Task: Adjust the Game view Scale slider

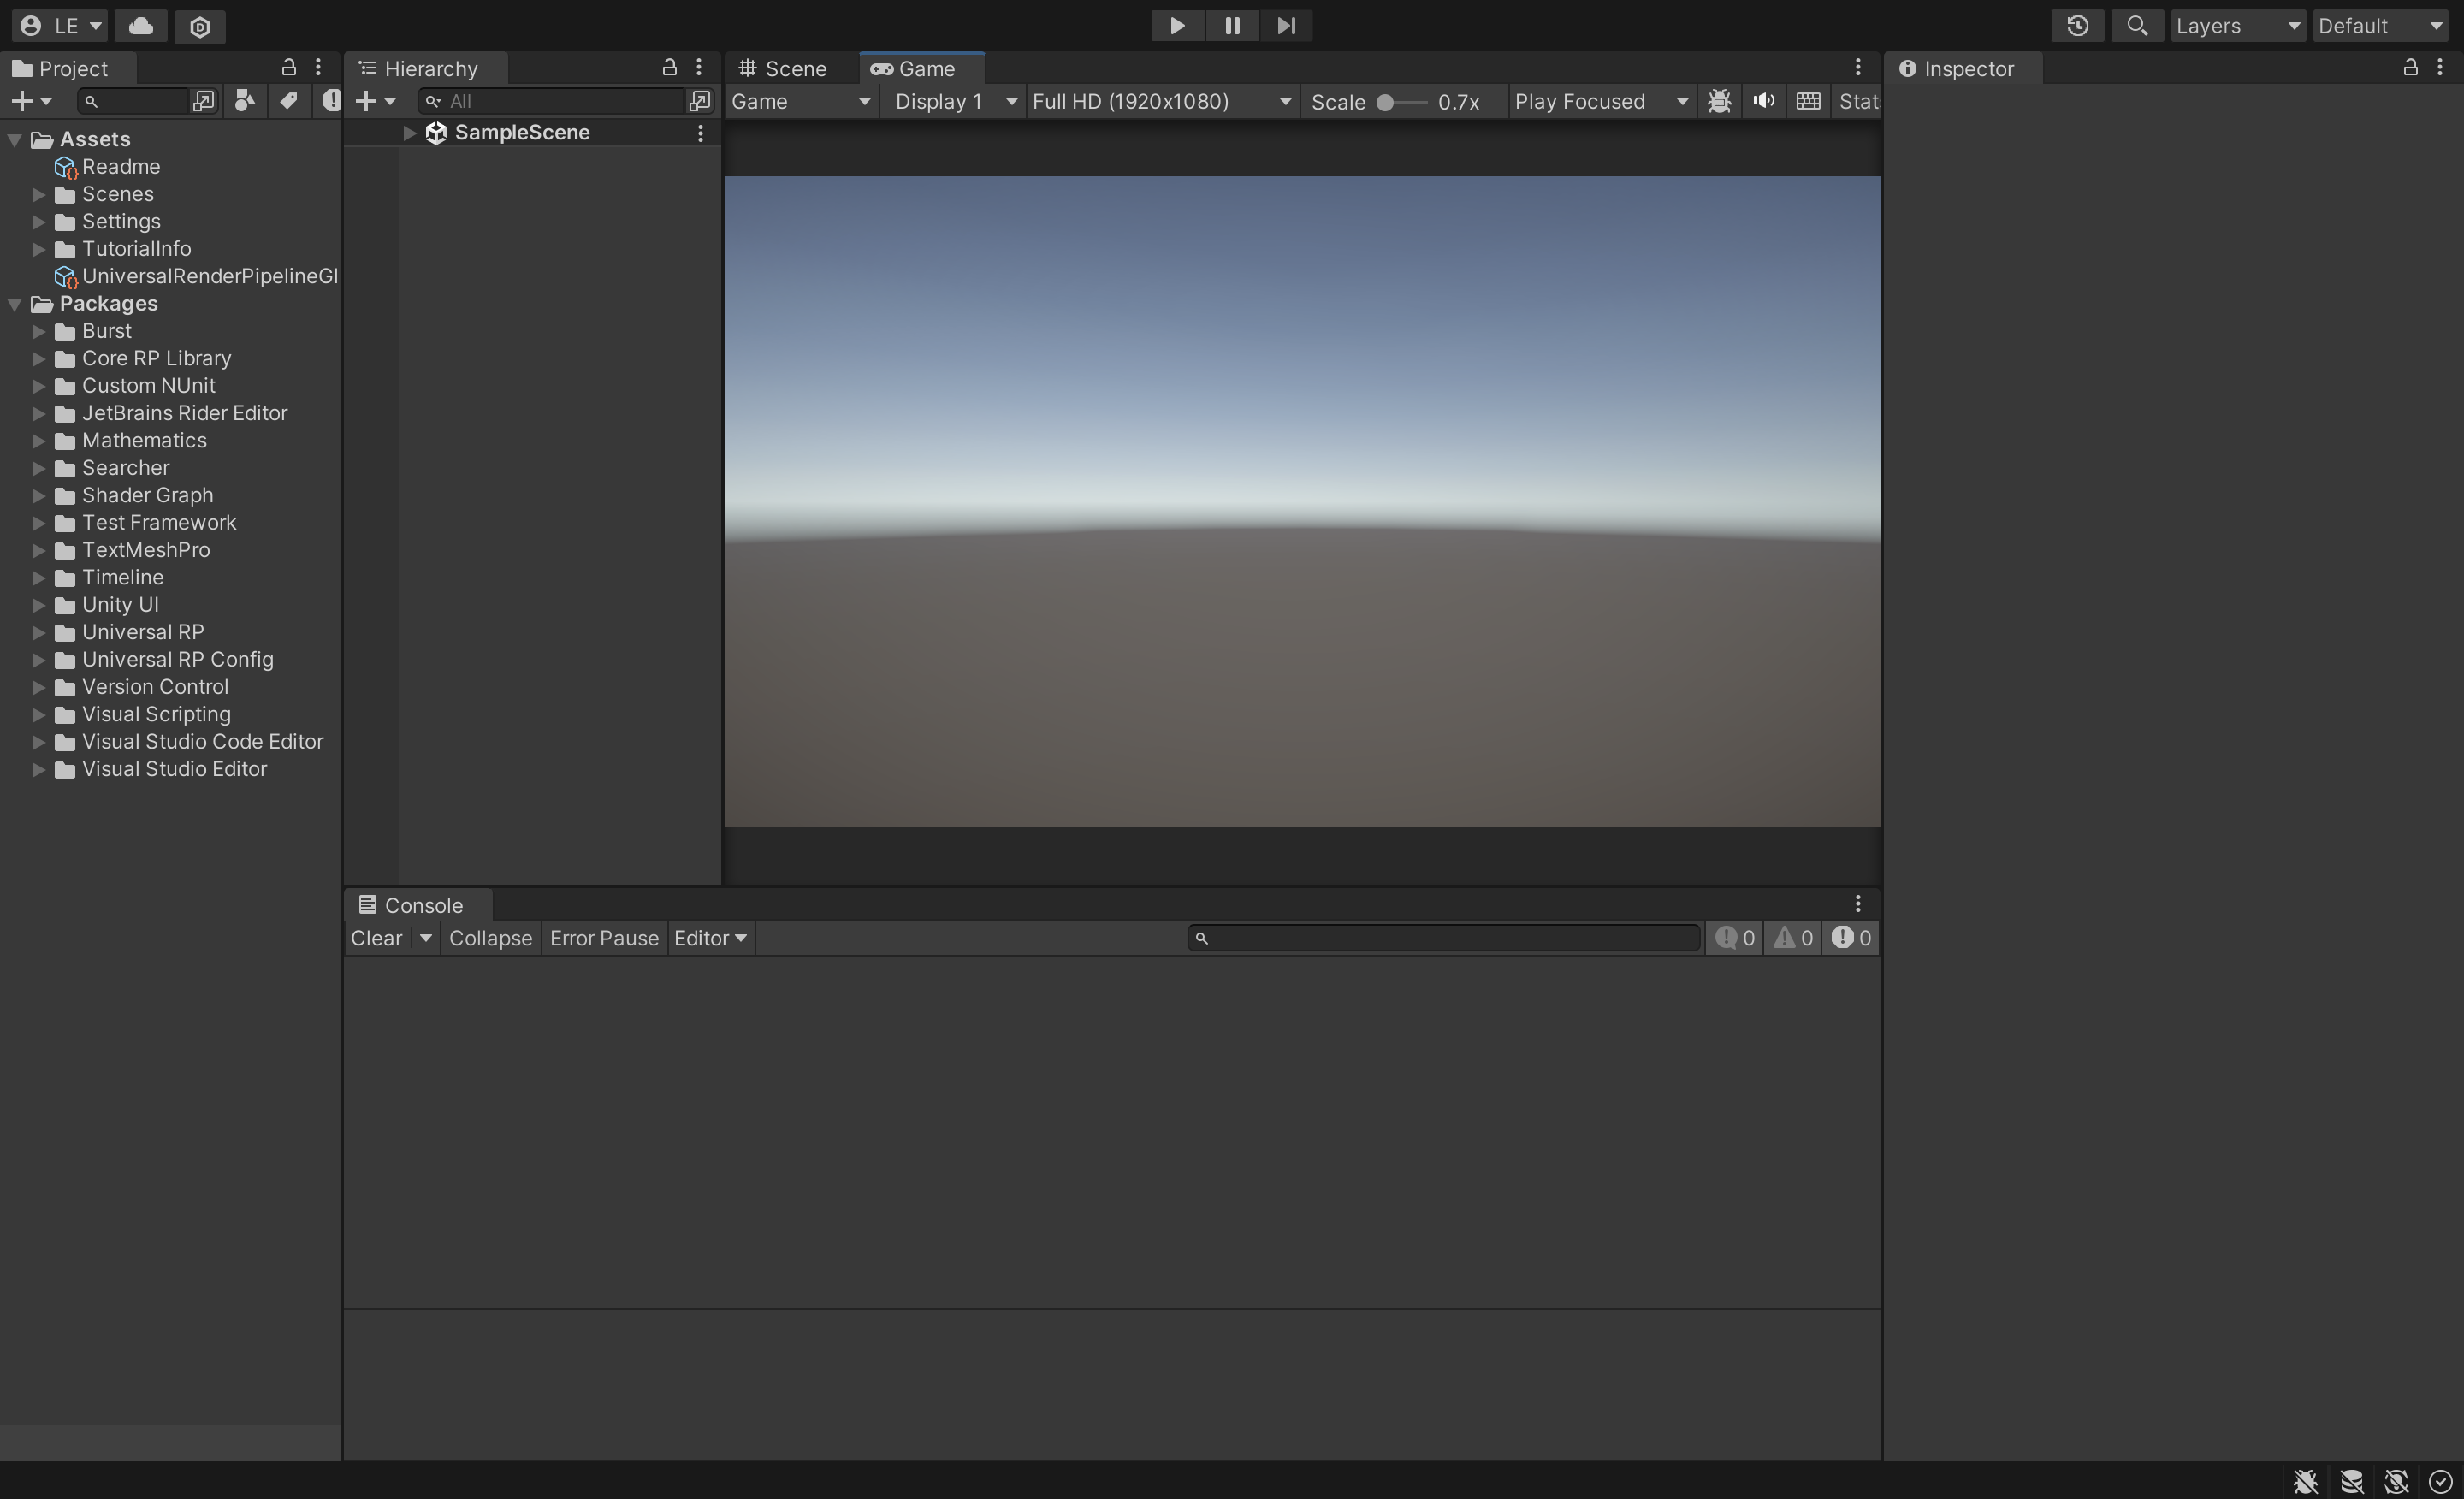Action: click(x=1386, y=102)
